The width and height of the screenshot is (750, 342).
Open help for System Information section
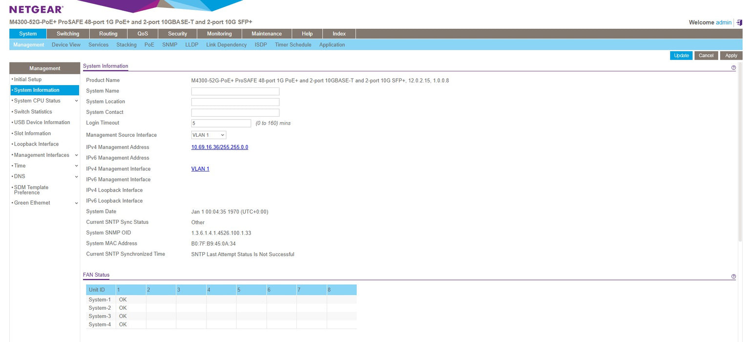(x=733, y=68)
